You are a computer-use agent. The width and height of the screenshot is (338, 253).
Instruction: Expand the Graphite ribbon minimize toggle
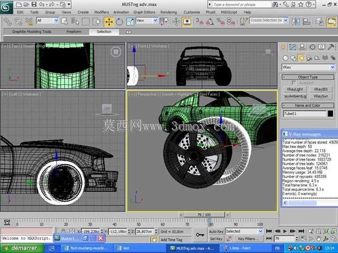pyautogui.click(x=129, y=32)
